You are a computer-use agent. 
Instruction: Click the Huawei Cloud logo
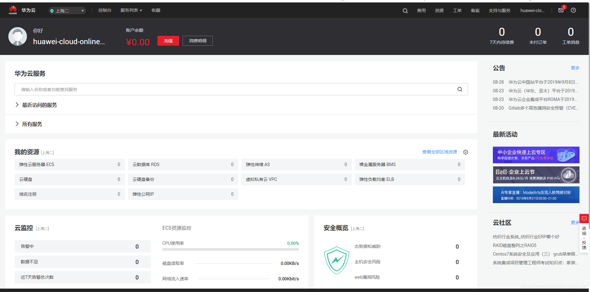pyautogui.click(x=13, y=10)
